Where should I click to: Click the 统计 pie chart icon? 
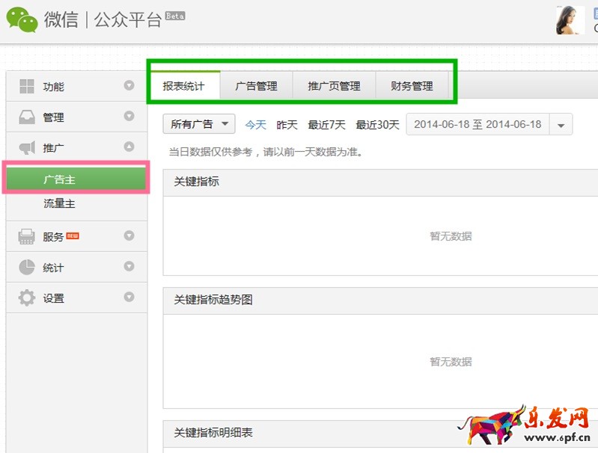[x=27, y=268]
